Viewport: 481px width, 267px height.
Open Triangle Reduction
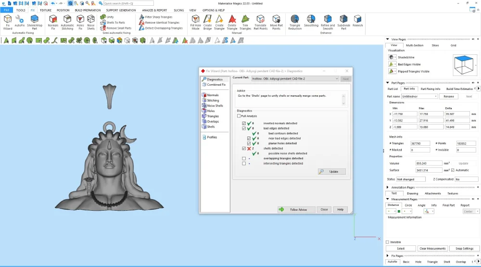pyautogui.click(x=295, y=23)
